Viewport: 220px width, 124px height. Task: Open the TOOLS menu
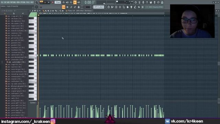click(x=28, y=2)
